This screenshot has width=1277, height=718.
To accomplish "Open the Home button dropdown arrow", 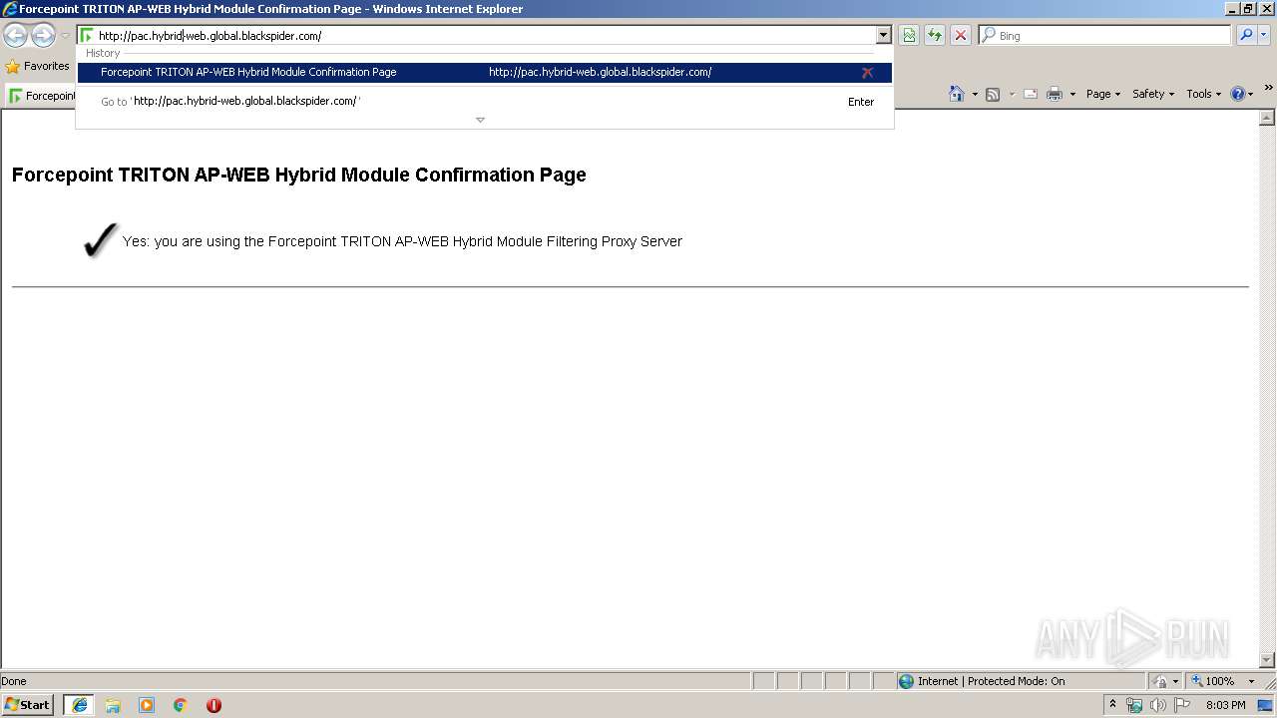I will click(975, 95).
